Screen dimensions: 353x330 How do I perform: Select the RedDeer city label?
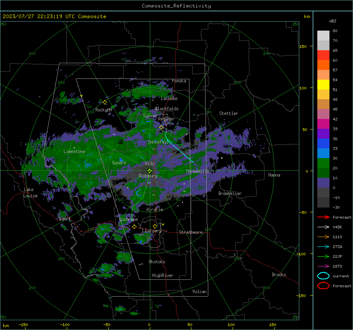166,119
